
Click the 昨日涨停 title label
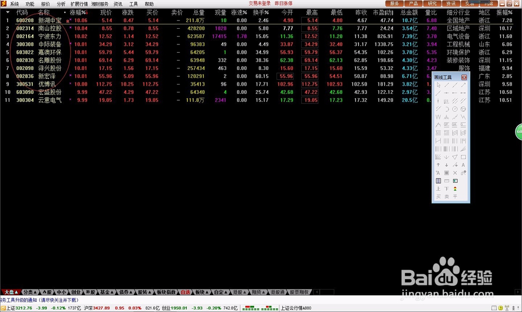[283, 3]
